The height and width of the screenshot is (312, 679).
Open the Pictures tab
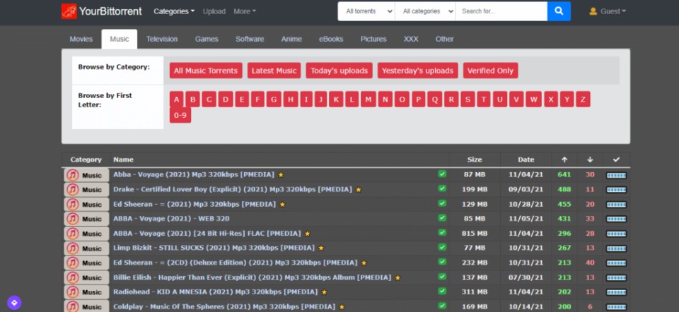(x=373, y=39)
